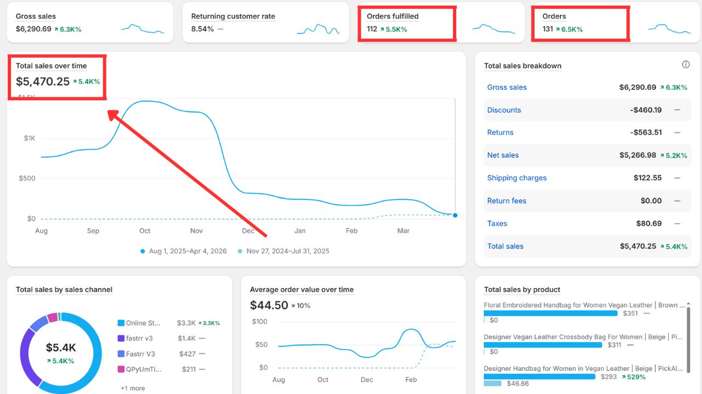This screenshot has width=702, height=394.
Task: Click the $122.55 shipping charges value
Action: click(x=648, y=178)
